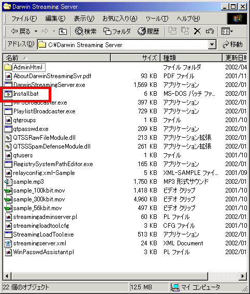The image size is (250, 294).
Task: Select RegistrySystemPathEditor.exe file icon
Action: pos(8,164)
